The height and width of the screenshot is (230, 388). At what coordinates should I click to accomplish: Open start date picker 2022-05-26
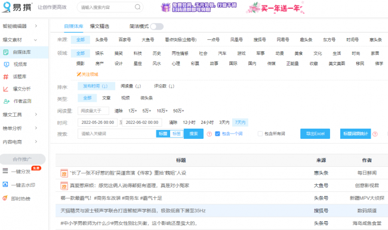pos(97,122)
